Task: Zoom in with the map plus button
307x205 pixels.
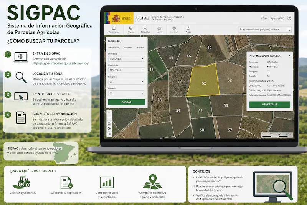Action: click(109, 113)
